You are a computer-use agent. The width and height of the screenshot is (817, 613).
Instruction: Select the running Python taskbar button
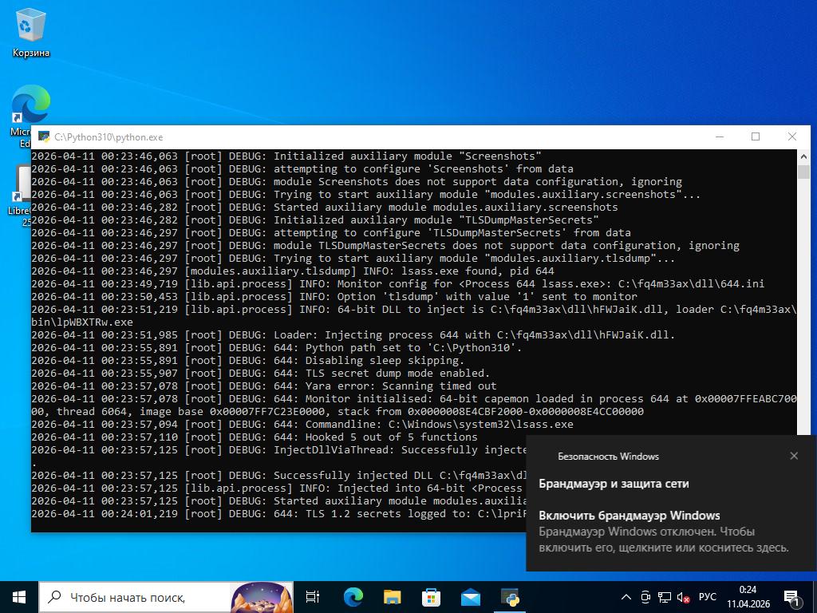[x=510, y=596]
